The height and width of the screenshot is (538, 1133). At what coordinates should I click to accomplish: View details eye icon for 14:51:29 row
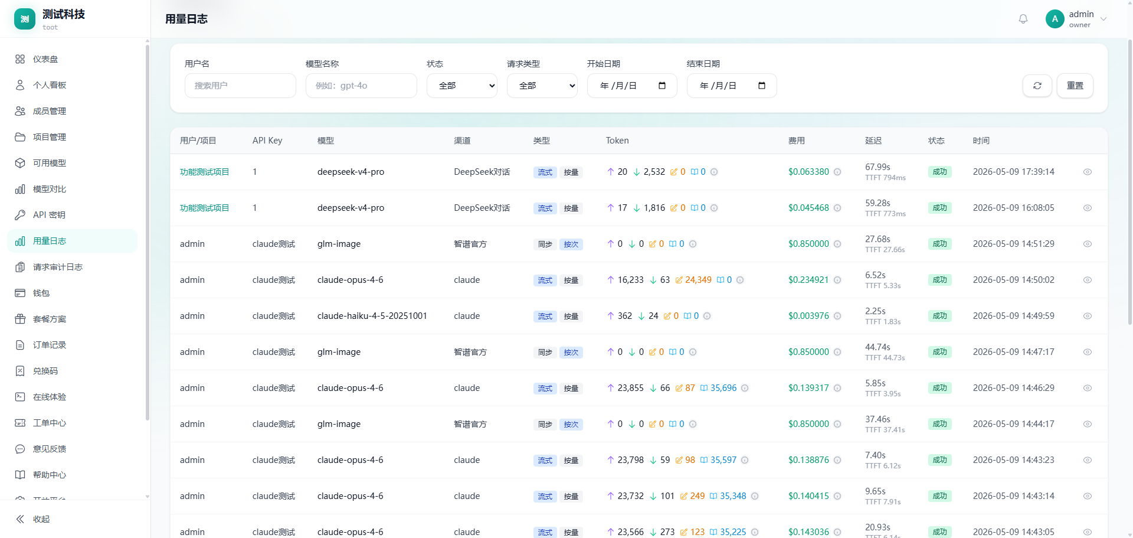pos(1088,244)
